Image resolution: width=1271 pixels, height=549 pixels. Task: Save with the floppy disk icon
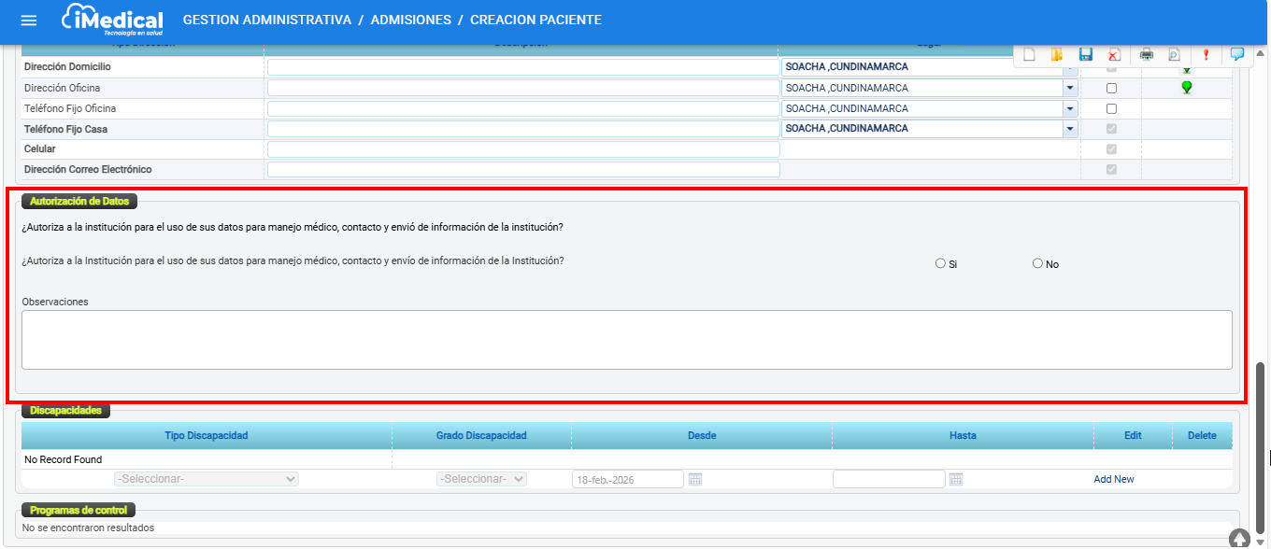(1085, 55)
